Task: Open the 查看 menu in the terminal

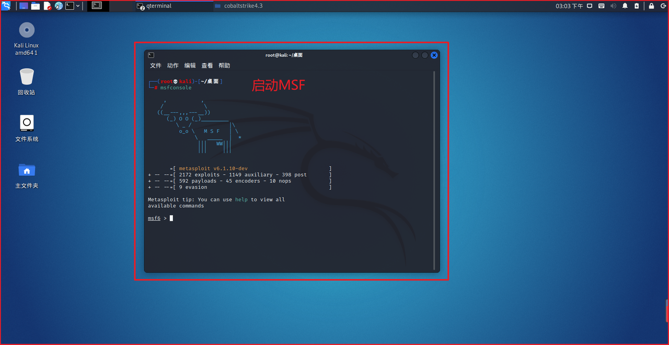Action: pyautogui.click(x=207, y=65)
